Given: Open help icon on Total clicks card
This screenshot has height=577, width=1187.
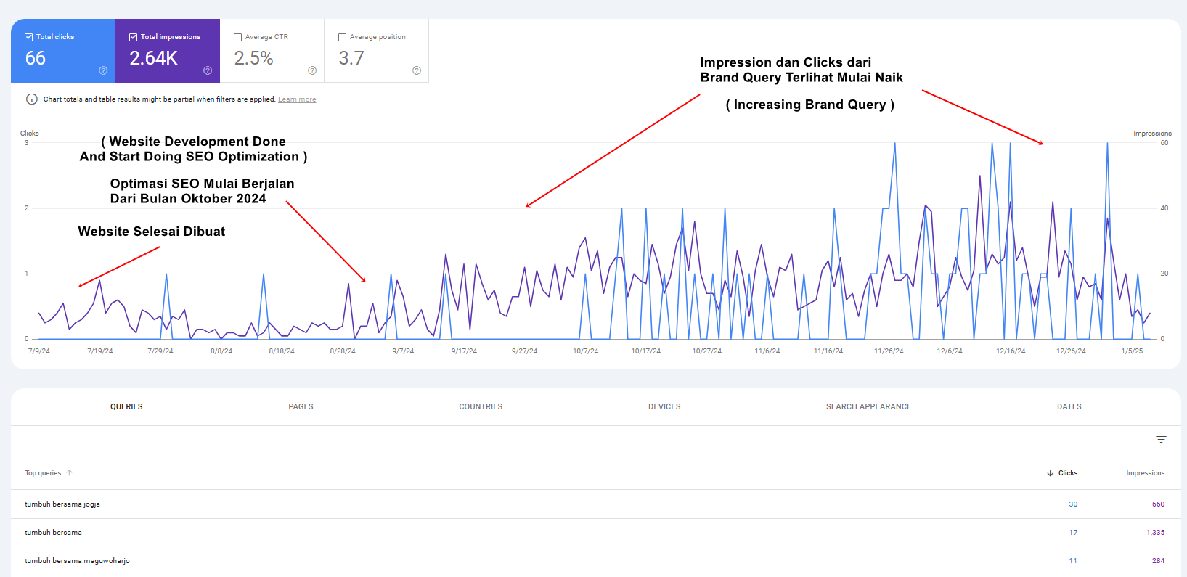Looking at the screenshot, I should click(103, 70).
